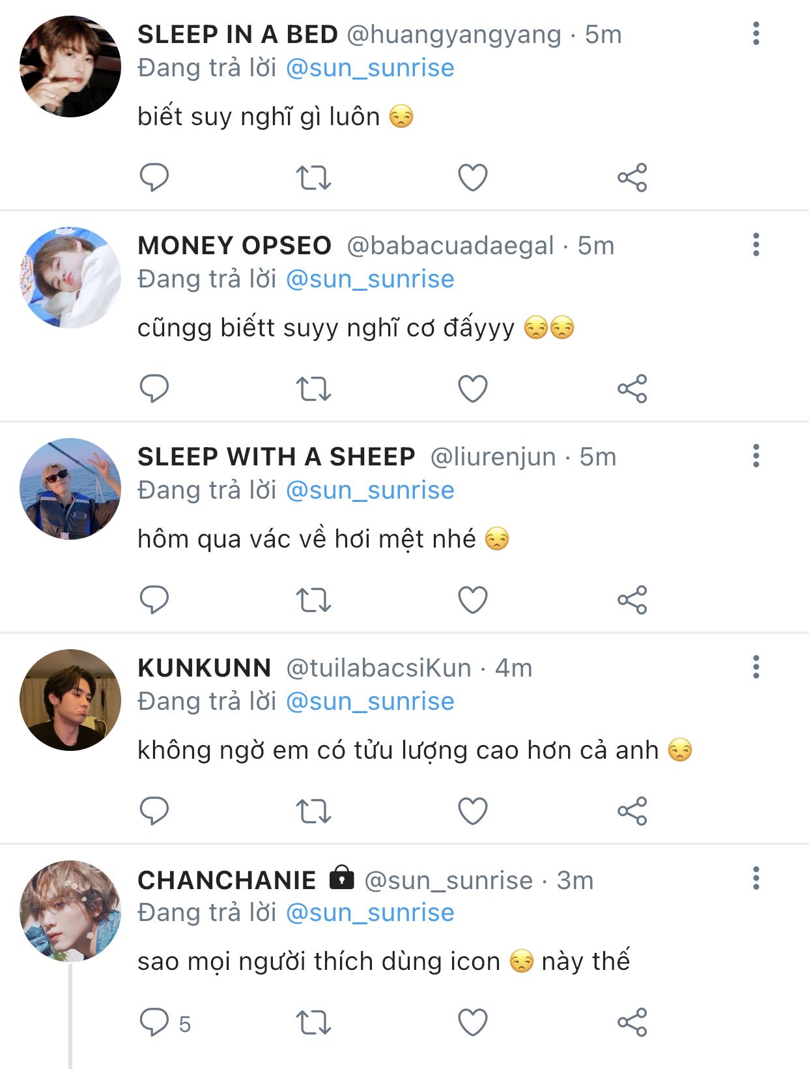Open the MONEY OPSEO display name

[234, 246]
